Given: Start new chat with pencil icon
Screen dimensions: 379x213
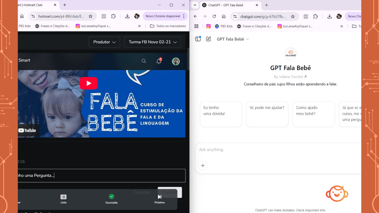Looking at the screenshot, I should pyautogui.click(x=208, y=39).
